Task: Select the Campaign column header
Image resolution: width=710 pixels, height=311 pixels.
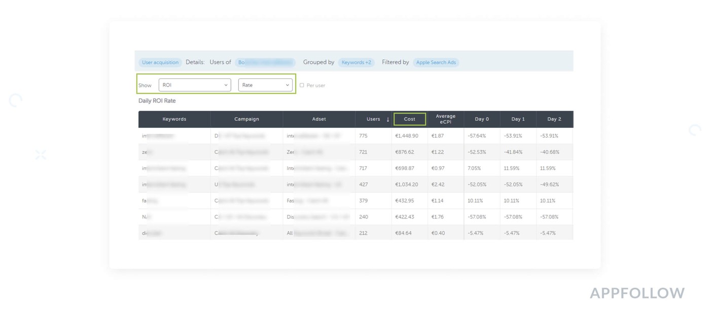Action: click(x=246, y=119)
